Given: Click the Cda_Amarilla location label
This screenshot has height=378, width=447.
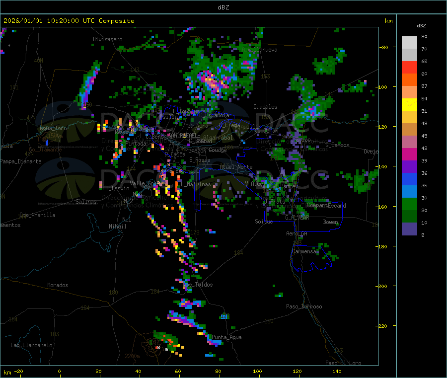Looking at the screenshot, I should point(37,215).
